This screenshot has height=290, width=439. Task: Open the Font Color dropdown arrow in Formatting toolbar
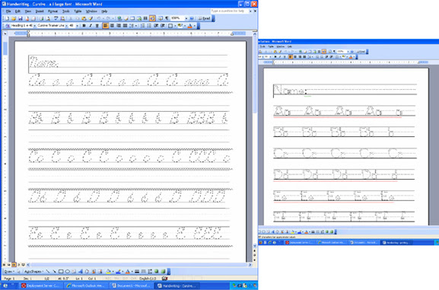coord(194,26)
